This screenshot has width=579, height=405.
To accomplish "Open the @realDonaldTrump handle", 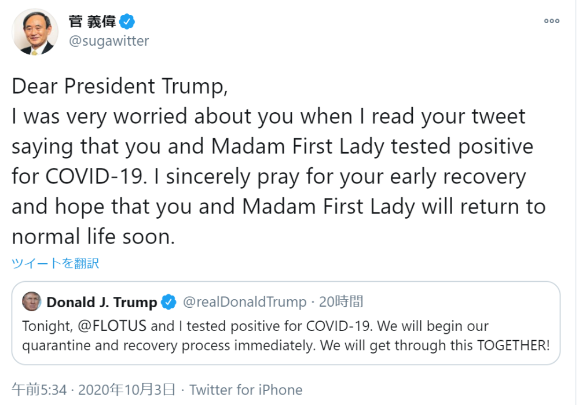I will coord(244,302).
